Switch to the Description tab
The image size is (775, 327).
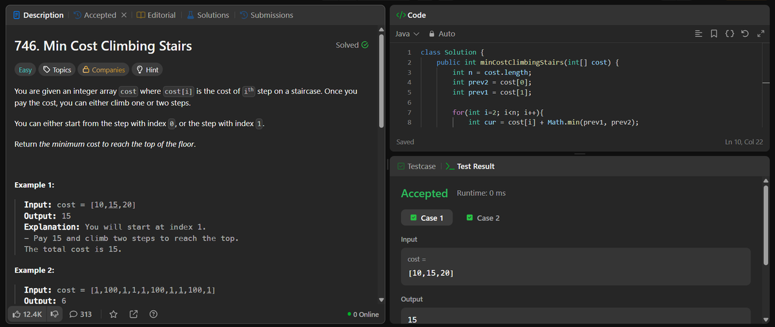[x=38, y=15]
